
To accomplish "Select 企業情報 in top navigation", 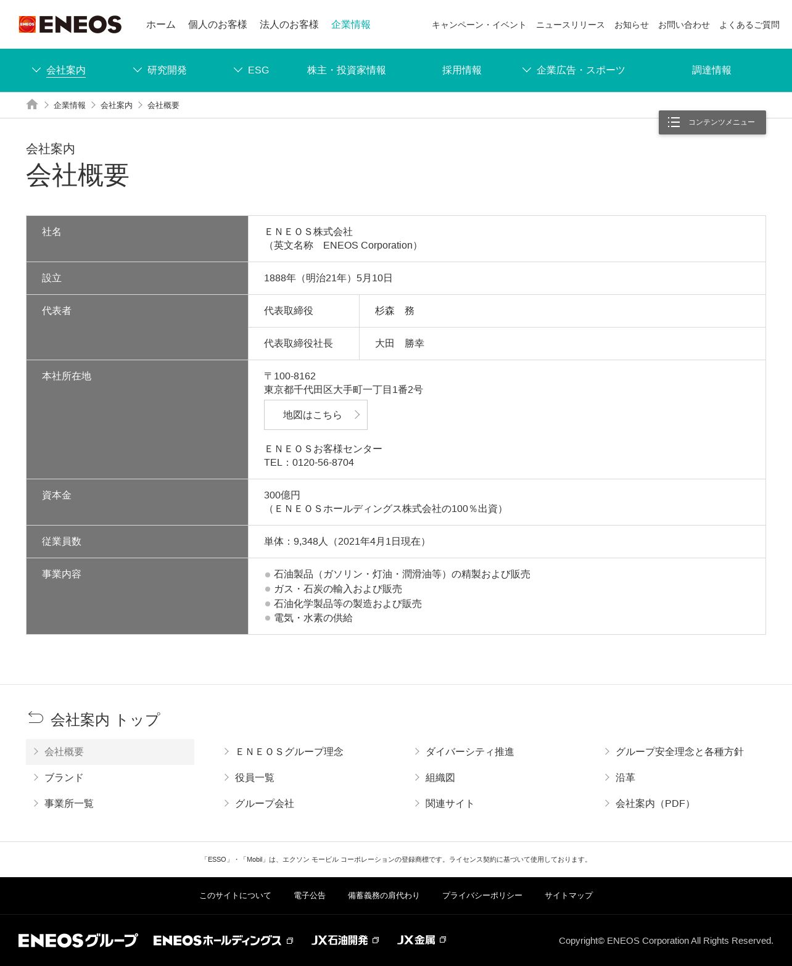I will point(351,25).
